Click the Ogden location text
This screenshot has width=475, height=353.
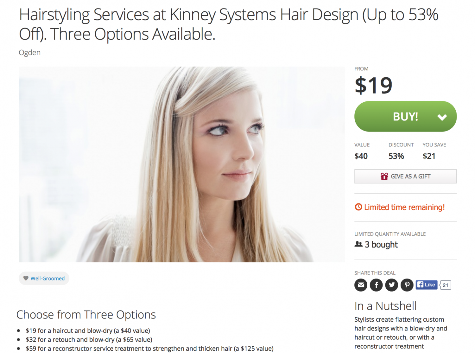click(30, 53)
